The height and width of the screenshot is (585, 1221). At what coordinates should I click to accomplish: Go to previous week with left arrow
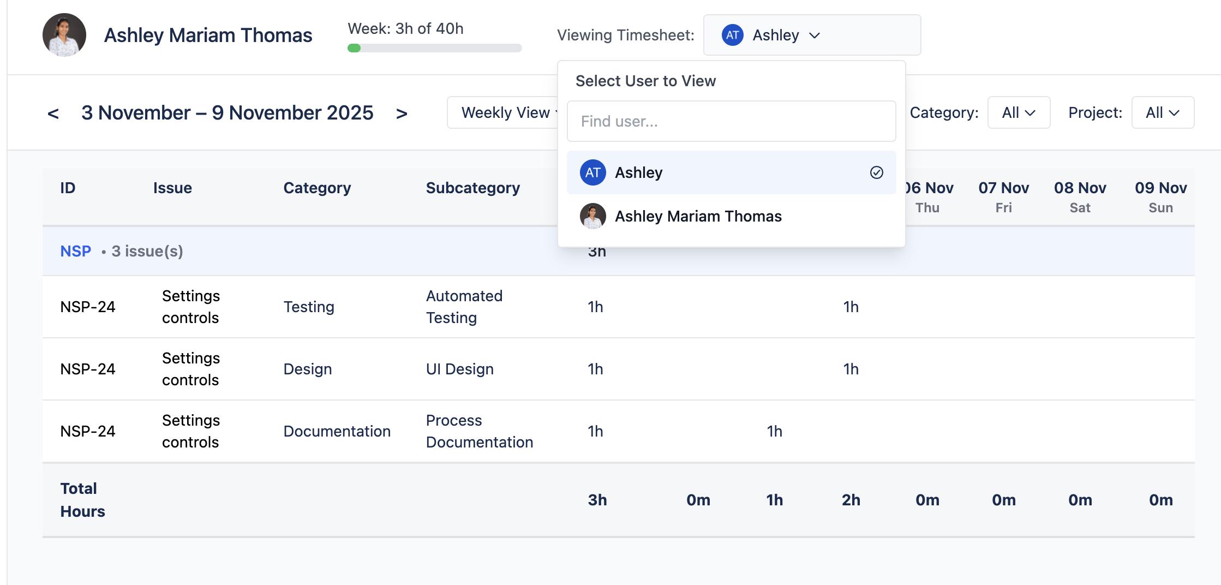coord(53,114)
